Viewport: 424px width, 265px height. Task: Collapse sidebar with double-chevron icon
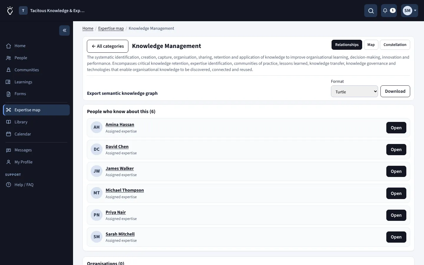click(64, 30)
